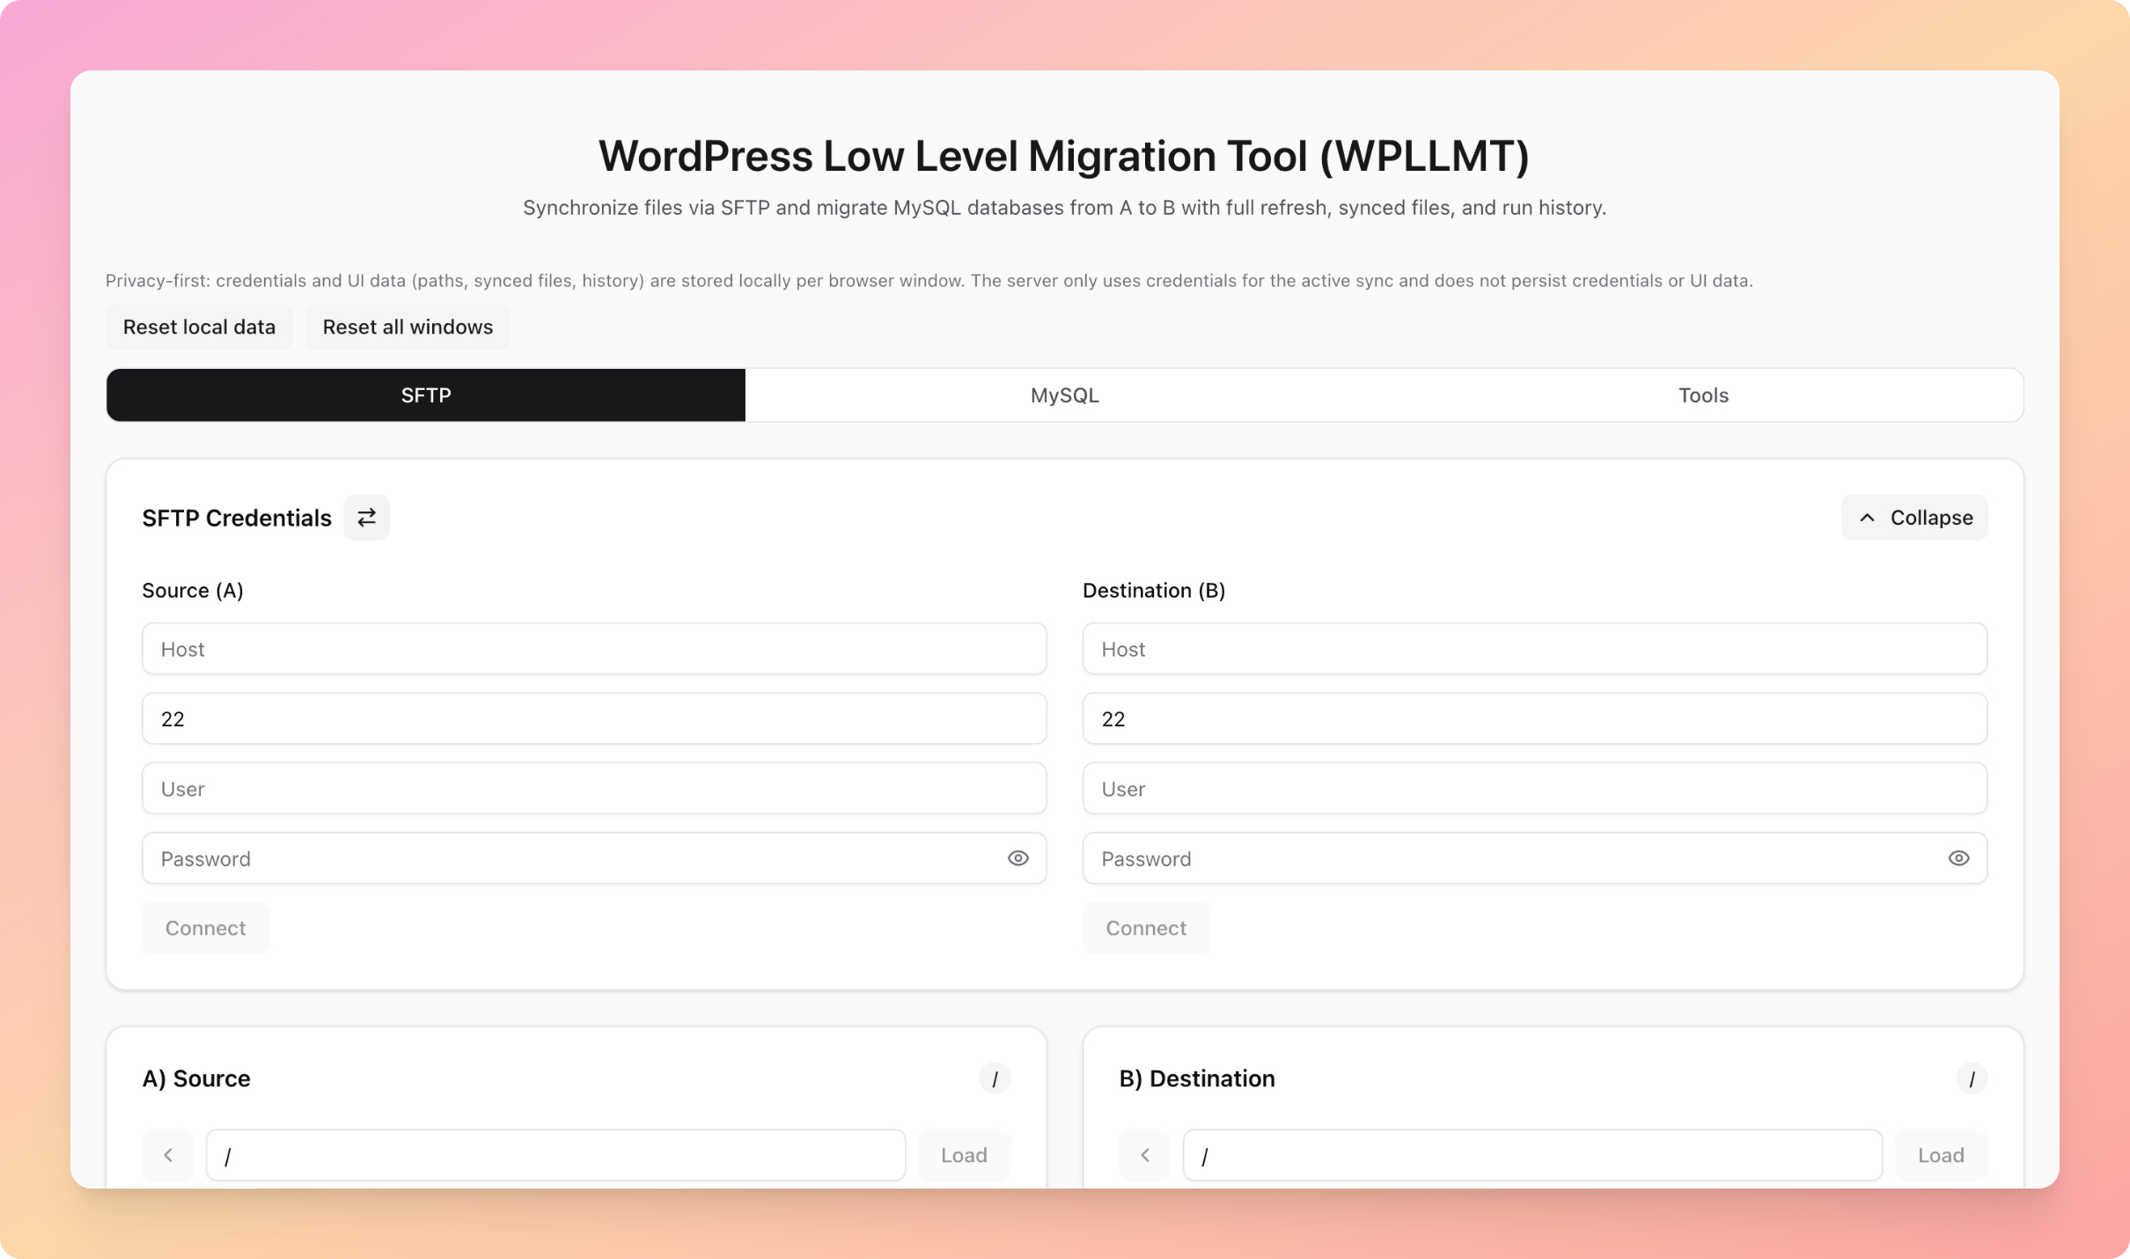Image resolution: width=2130 pixels, height=1259 pixels.
Task: Click the 'A) Source' panel heading
Action: 196,1079
